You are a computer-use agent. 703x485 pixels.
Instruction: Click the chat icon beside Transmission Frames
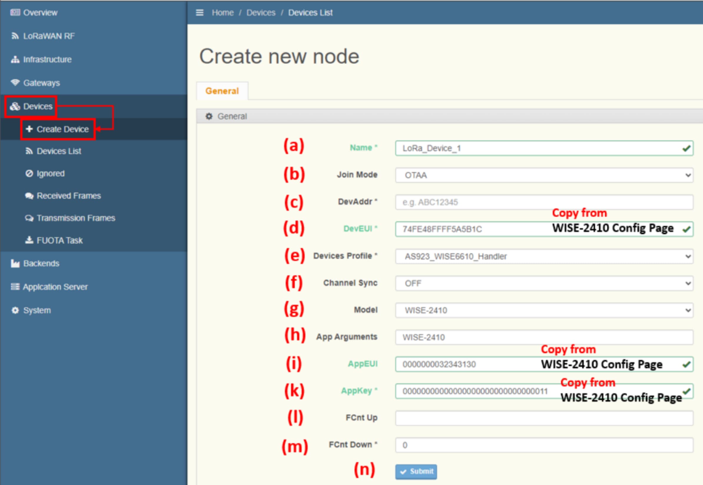tap(29, 218)
